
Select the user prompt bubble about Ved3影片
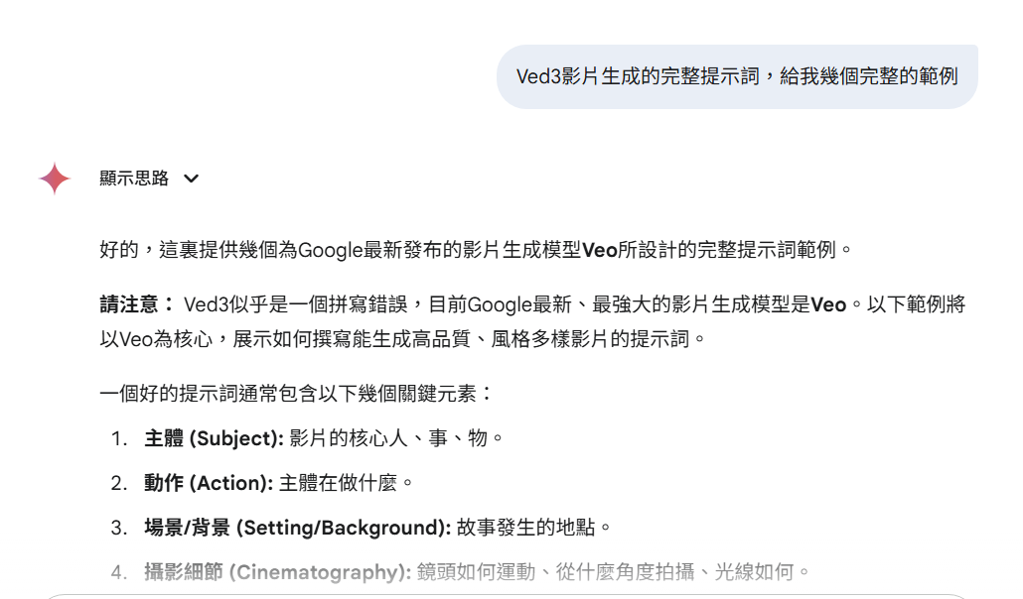click(737, 76)
